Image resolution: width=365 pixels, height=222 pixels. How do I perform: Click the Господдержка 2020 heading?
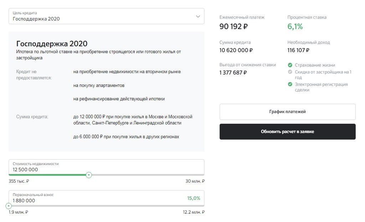point(52,44)
